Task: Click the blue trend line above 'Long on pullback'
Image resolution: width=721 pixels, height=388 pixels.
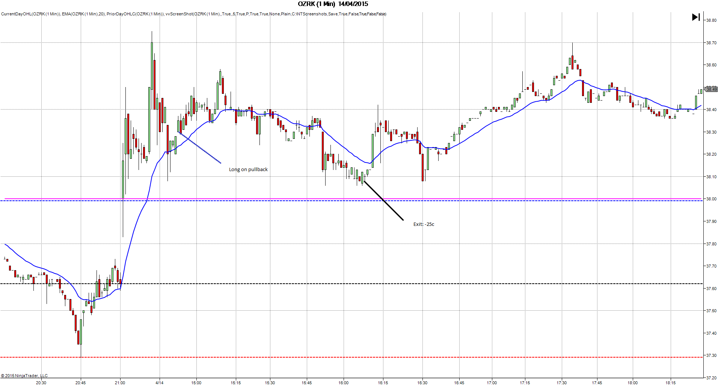Action: (201, 148)
